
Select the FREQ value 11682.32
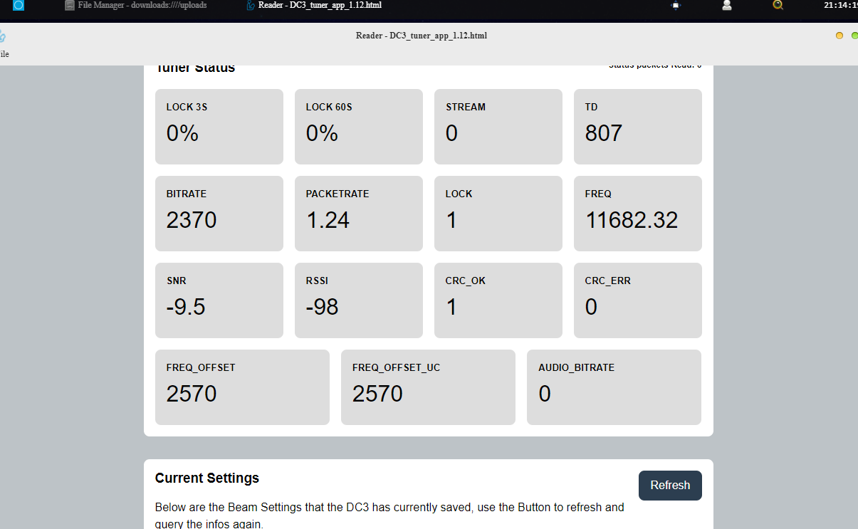coord(632,220)
